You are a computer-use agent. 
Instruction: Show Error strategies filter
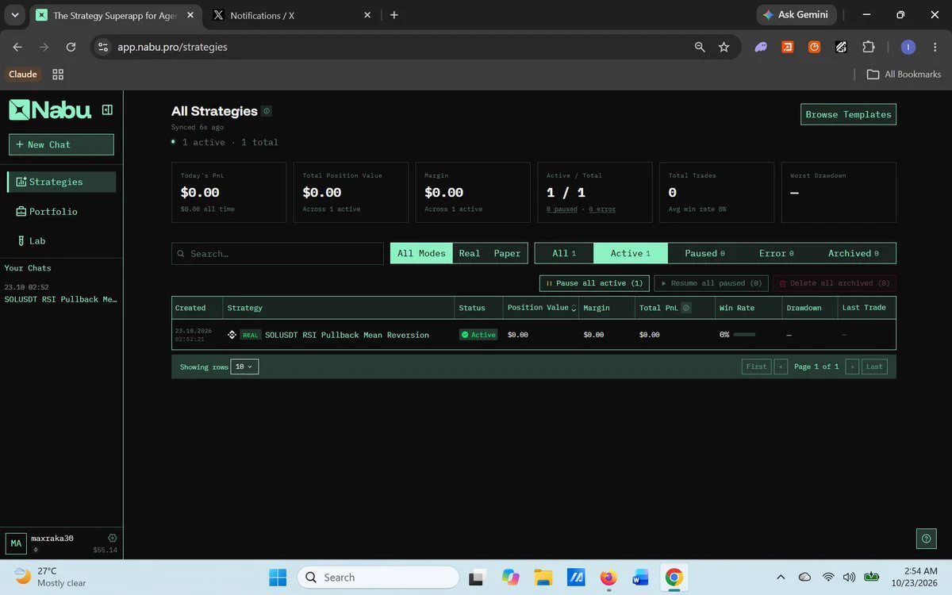(x=776, y=253)
